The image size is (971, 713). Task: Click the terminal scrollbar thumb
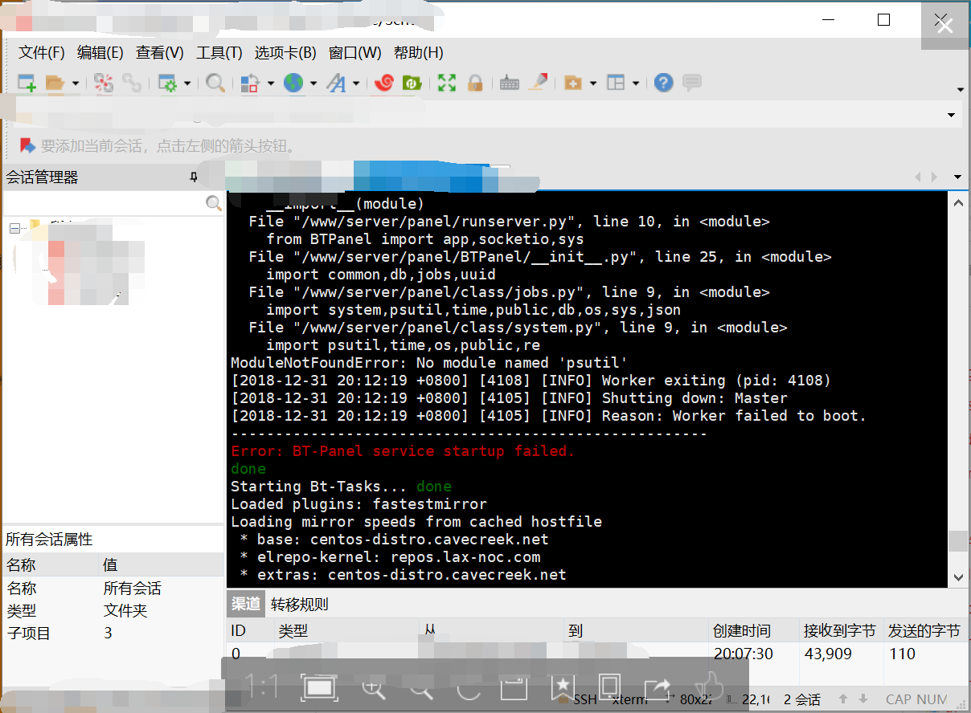958,541
